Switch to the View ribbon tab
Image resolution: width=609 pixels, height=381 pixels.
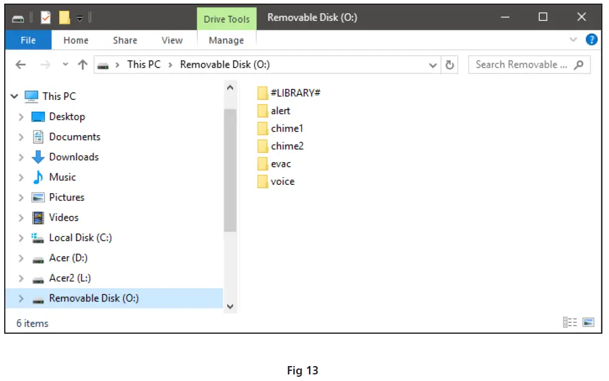click(x=172, y=41)
